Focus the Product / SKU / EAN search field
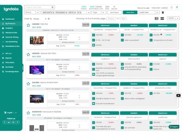The image size is (182, 136). (39, 7)
